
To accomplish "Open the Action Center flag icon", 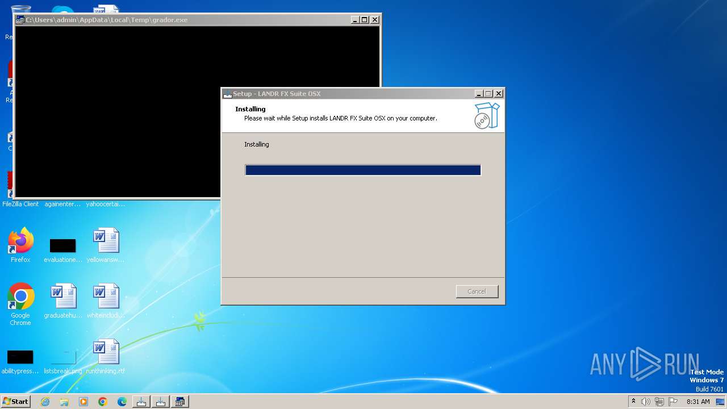I will point(673,402).
